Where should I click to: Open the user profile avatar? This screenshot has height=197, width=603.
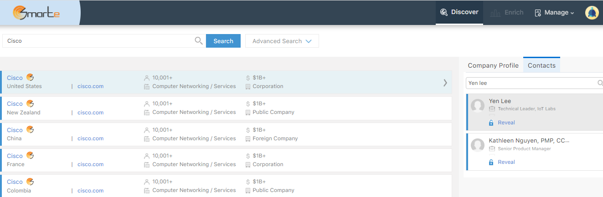pos(592,13)
